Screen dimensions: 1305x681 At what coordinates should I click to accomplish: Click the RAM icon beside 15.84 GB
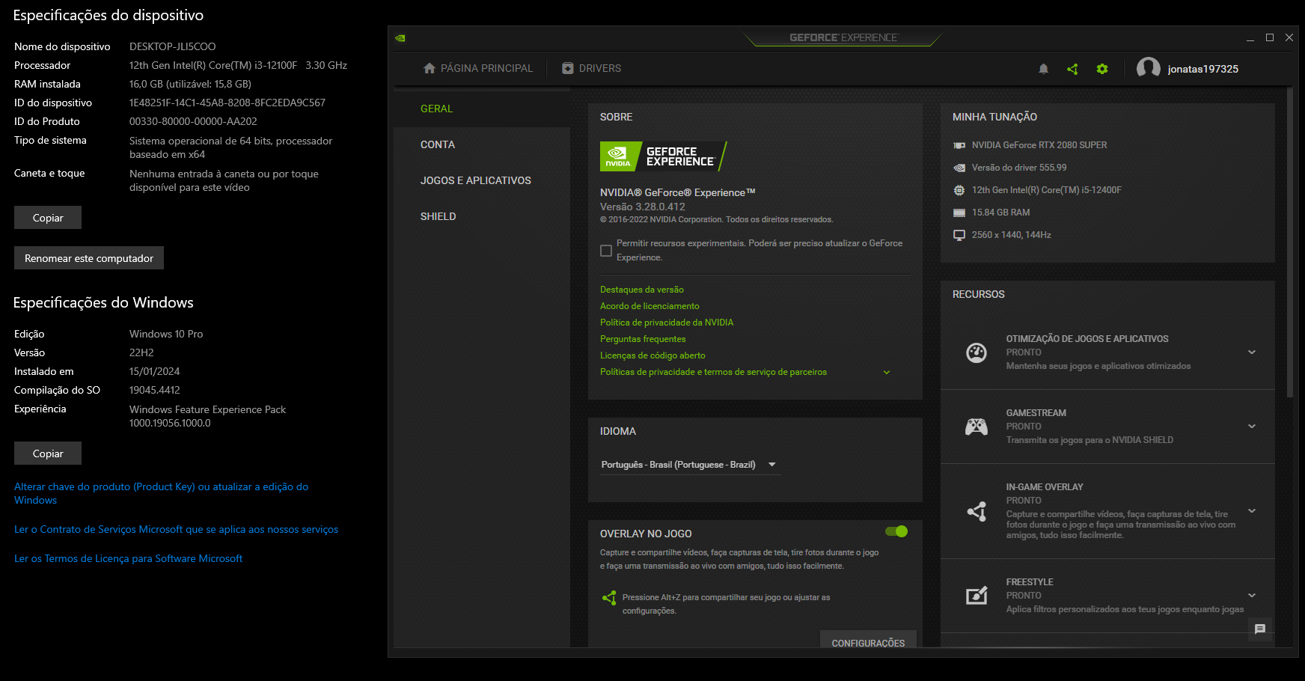point(959,213)
